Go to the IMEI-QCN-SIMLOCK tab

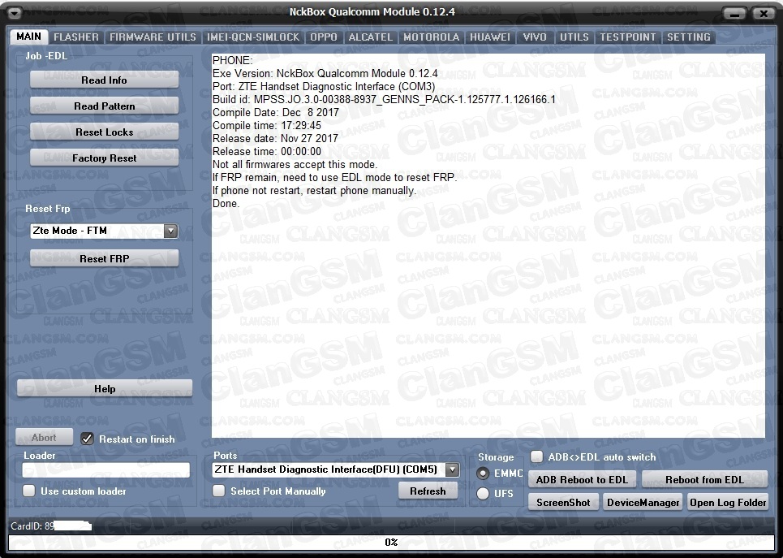click(253, 37)
